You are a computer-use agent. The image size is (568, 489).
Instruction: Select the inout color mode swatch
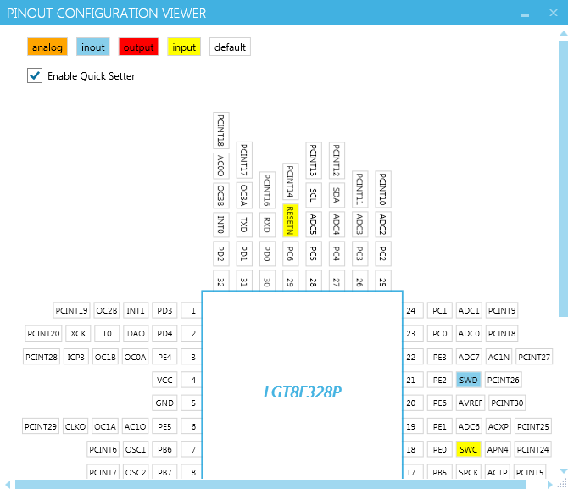tap(92, 47)
